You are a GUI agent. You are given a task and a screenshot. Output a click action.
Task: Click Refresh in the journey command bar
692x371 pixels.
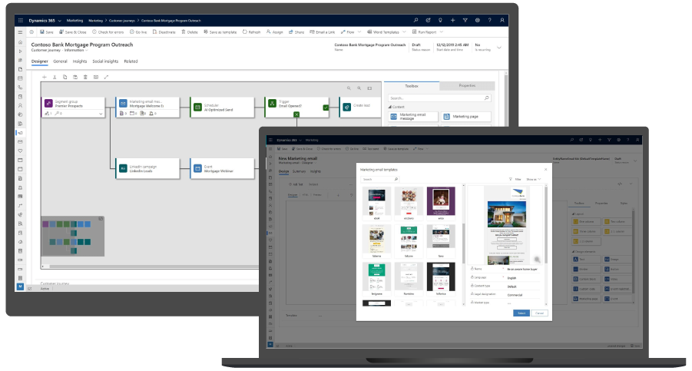click(x=252, y=32)
